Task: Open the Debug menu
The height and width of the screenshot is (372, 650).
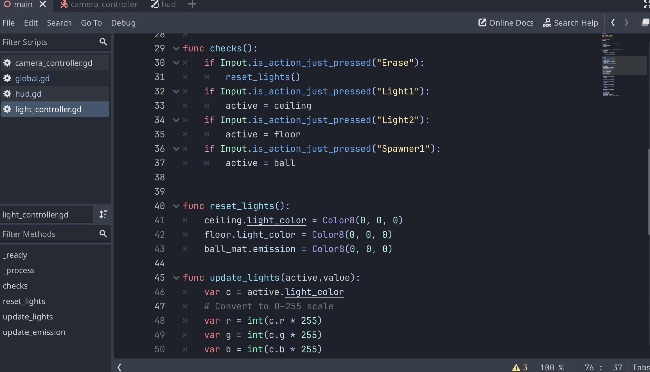Action: point(123,23)
